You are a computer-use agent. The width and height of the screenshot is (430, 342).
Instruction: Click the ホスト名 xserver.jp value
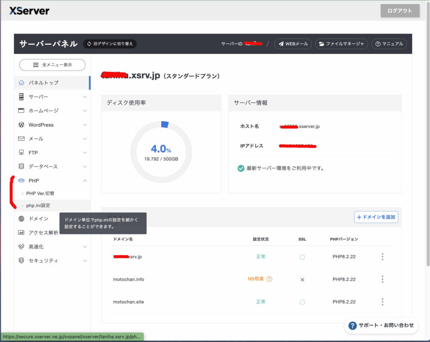click(x=299, y=126)
